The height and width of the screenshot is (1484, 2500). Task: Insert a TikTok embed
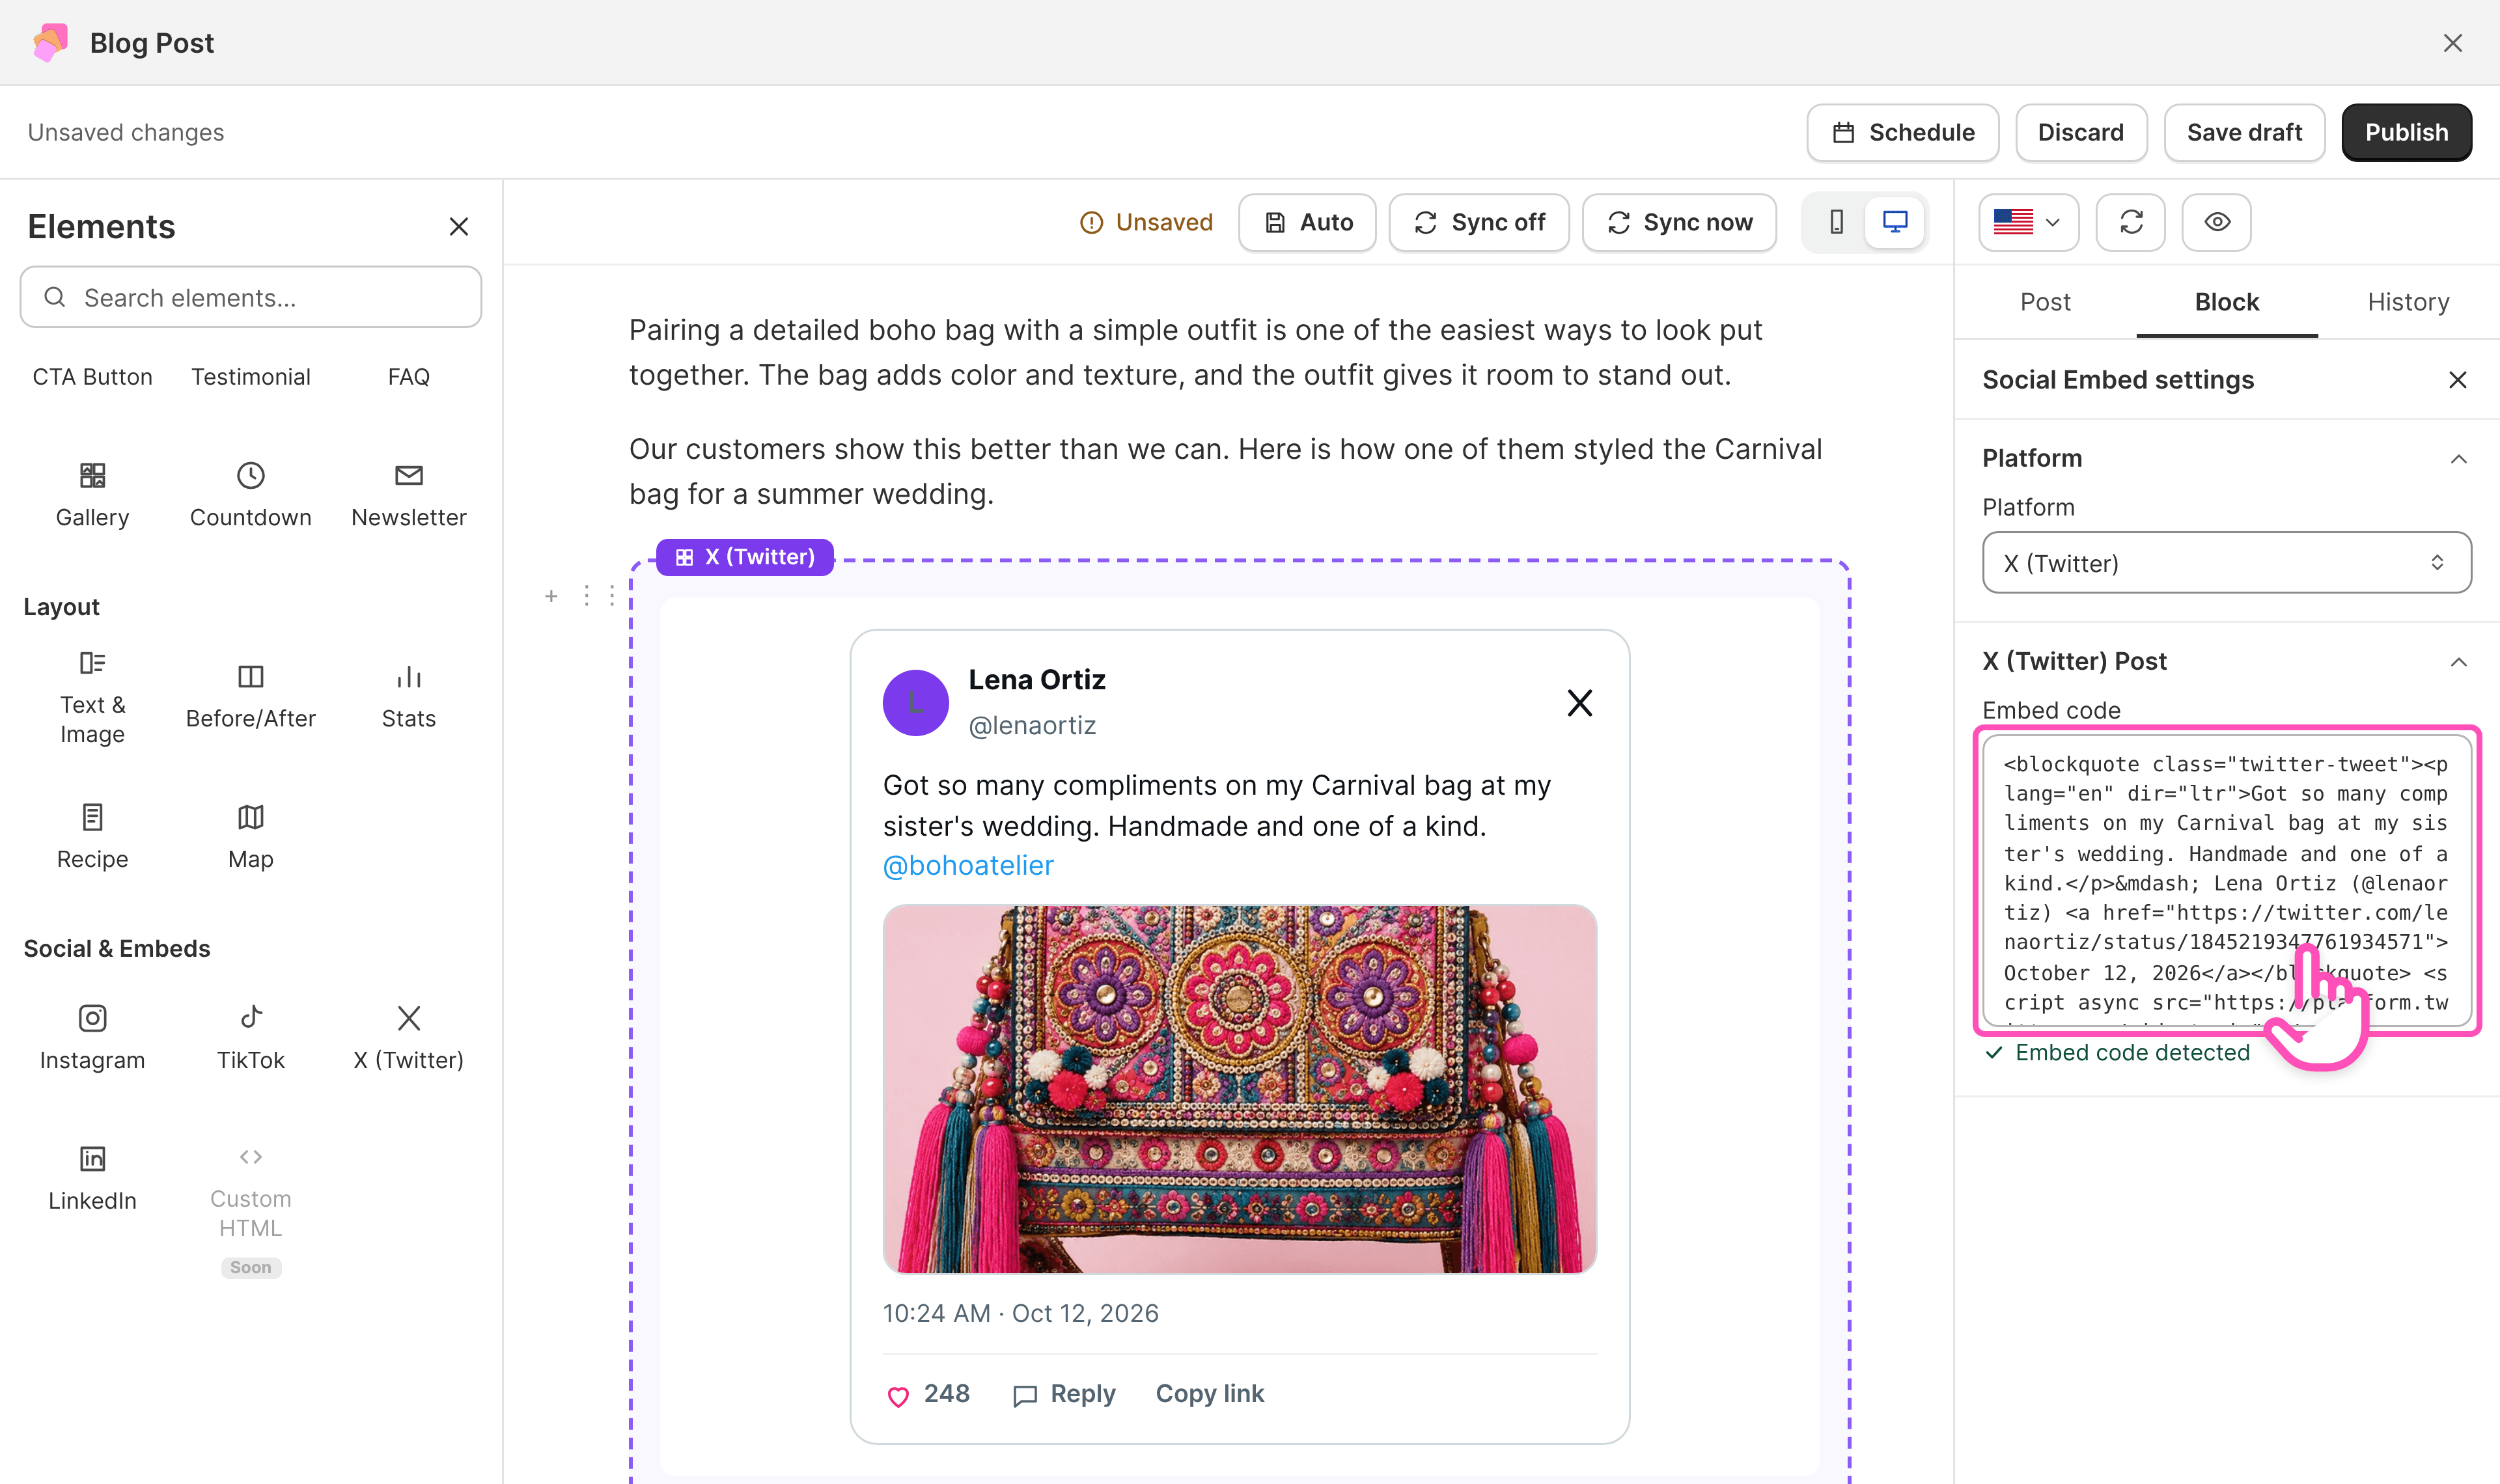[250, 1038]
